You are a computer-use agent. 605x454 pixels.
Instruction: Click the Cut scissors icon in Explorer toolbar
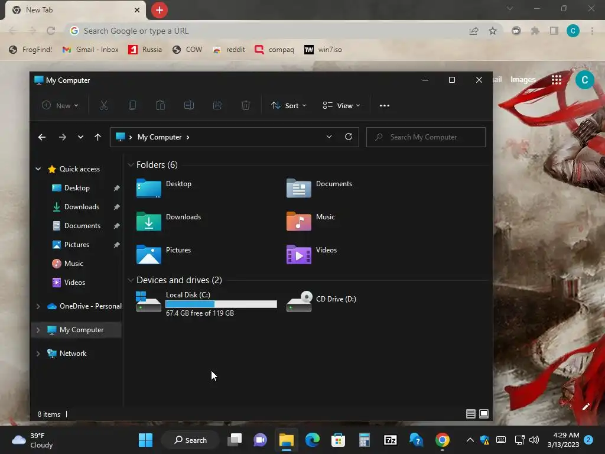click(104, 105)
